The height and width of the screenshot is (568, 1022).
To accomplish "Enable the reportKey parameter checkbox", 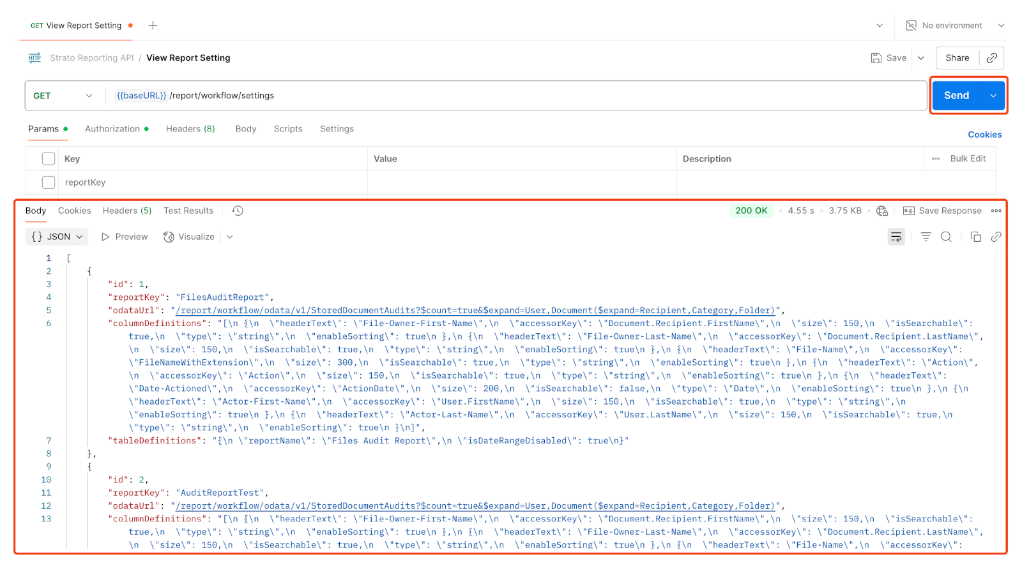I will (x=49, y=183).
